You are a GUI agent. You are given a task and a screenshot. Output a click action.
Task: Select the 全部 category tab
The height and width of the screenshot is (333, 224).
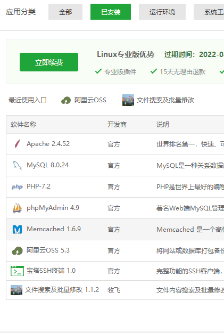65,12
